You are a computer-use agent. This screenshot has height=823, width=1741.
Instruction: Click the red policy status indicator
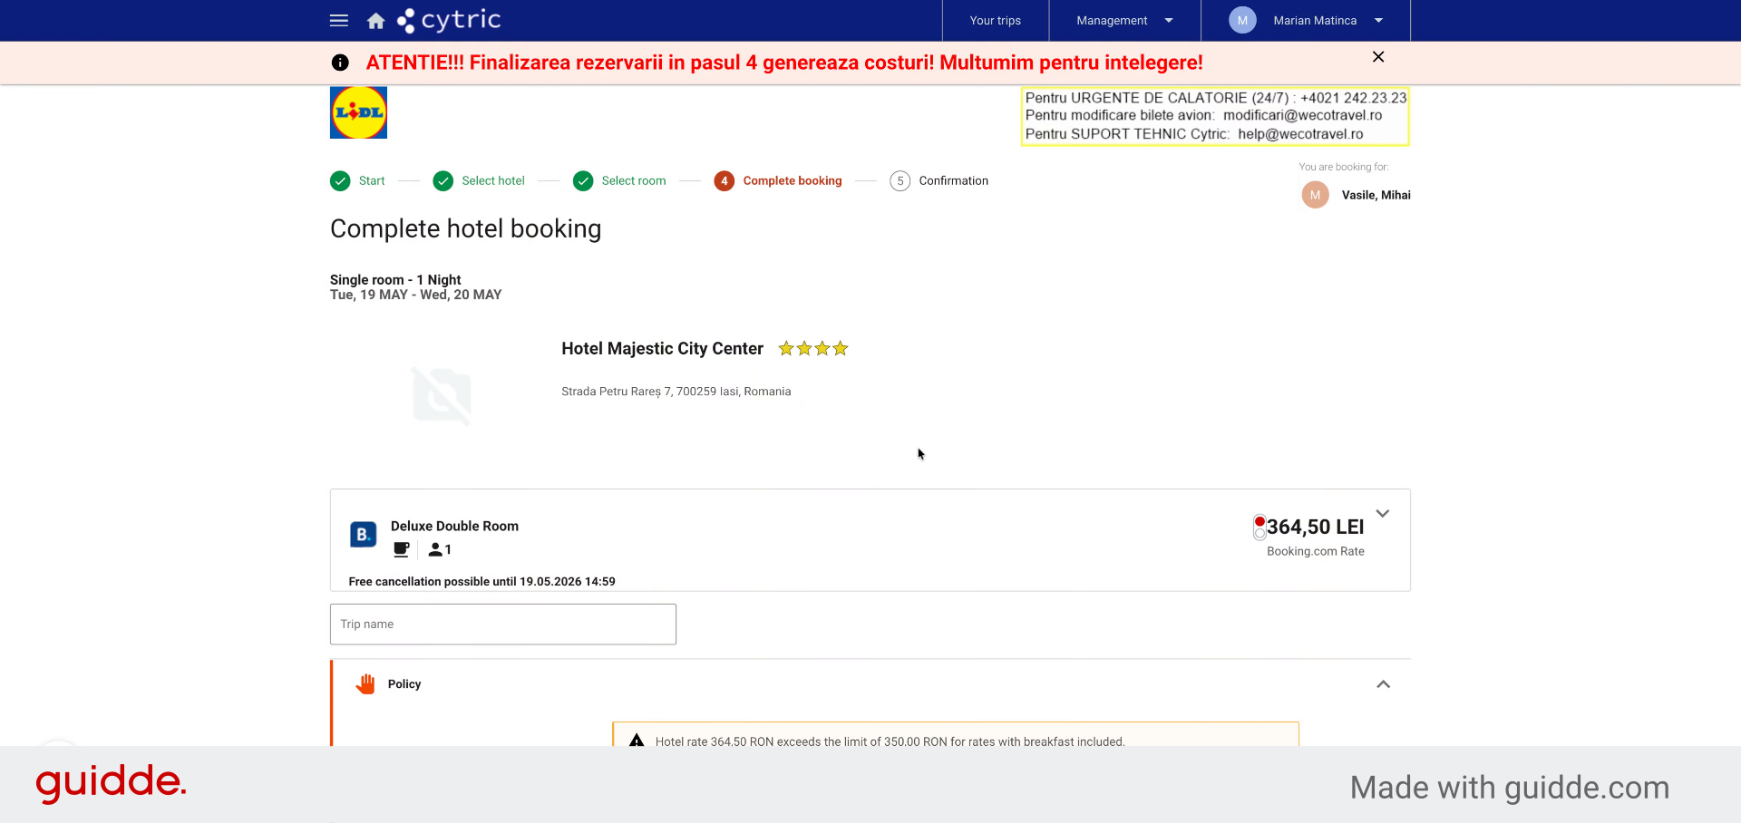coord(1260,521)
